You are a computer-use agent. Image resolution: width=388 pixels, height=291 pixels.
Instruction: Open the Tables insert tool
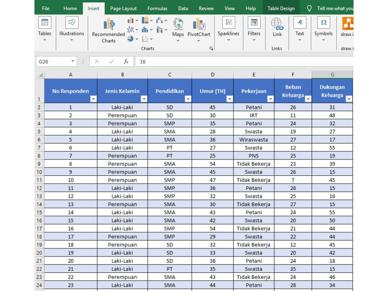pyautogui.click(x=44, y=28)
